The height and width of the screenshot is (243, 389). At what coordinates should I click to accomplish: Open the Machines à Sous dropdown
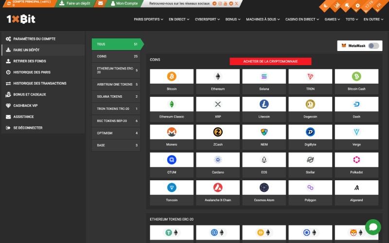(x=263, y=19)
